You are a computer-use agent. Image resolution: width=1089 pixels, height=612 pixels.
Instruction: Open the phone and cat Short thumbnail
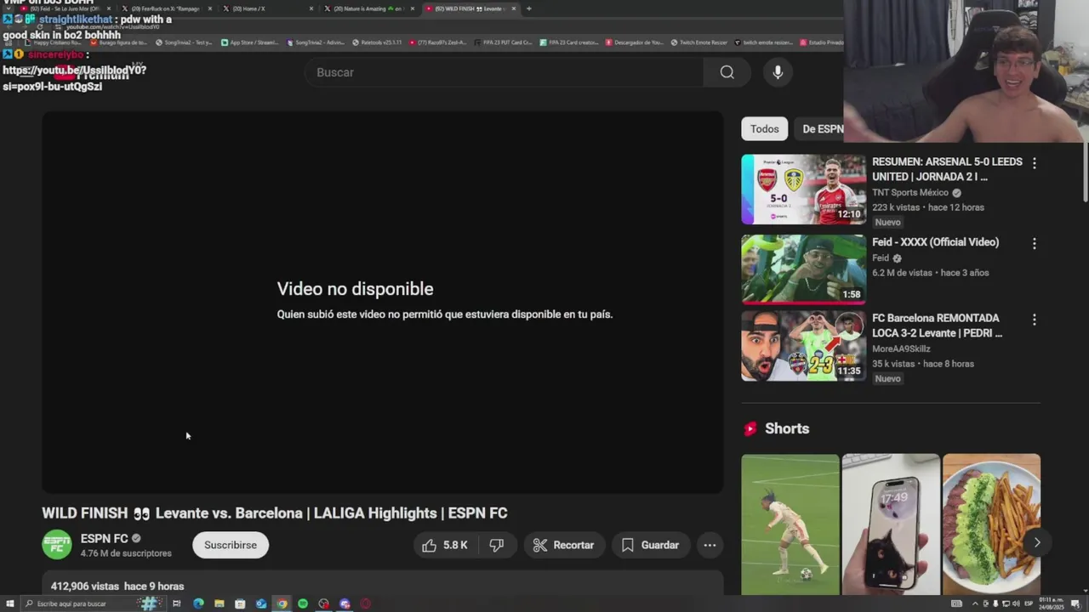[x=891, y=524]
